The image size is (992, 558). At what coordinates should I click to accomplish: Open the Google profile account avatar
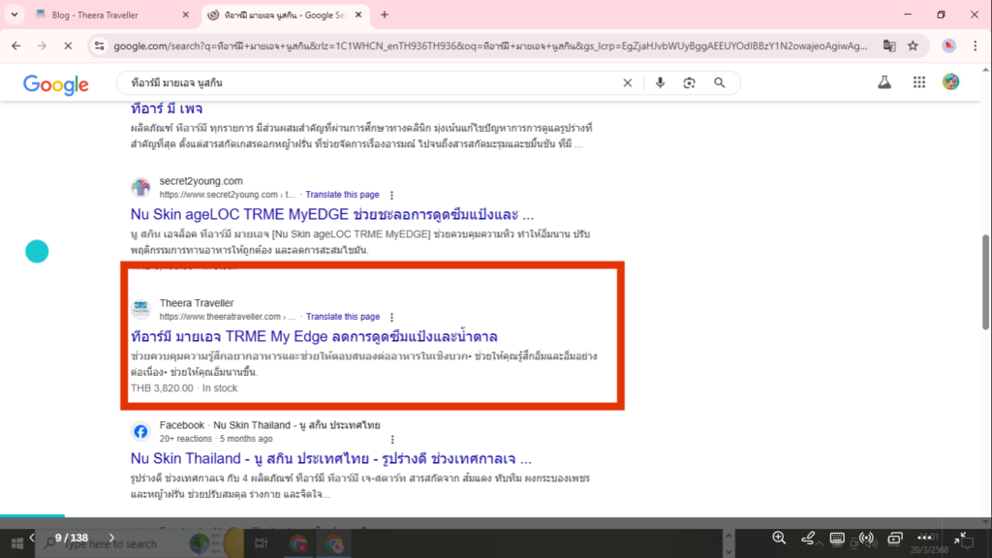(x=950, y=82)
